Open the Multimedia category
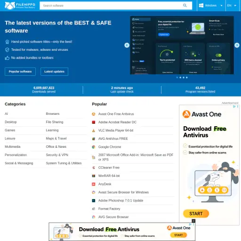241x241 pixels. (13, 147)
